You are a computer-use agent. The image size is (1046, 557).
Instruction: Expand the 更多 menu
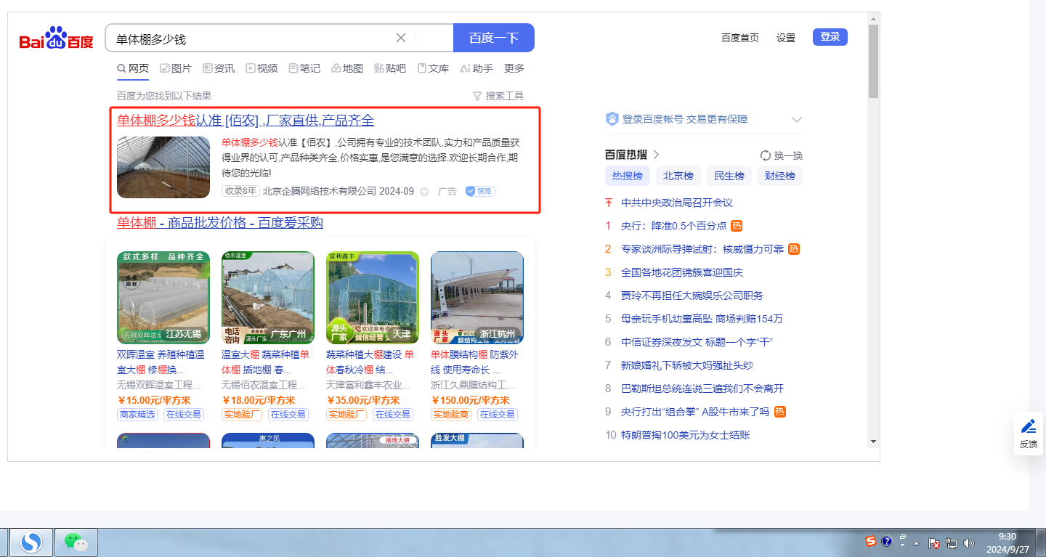(x=514, y=68)
